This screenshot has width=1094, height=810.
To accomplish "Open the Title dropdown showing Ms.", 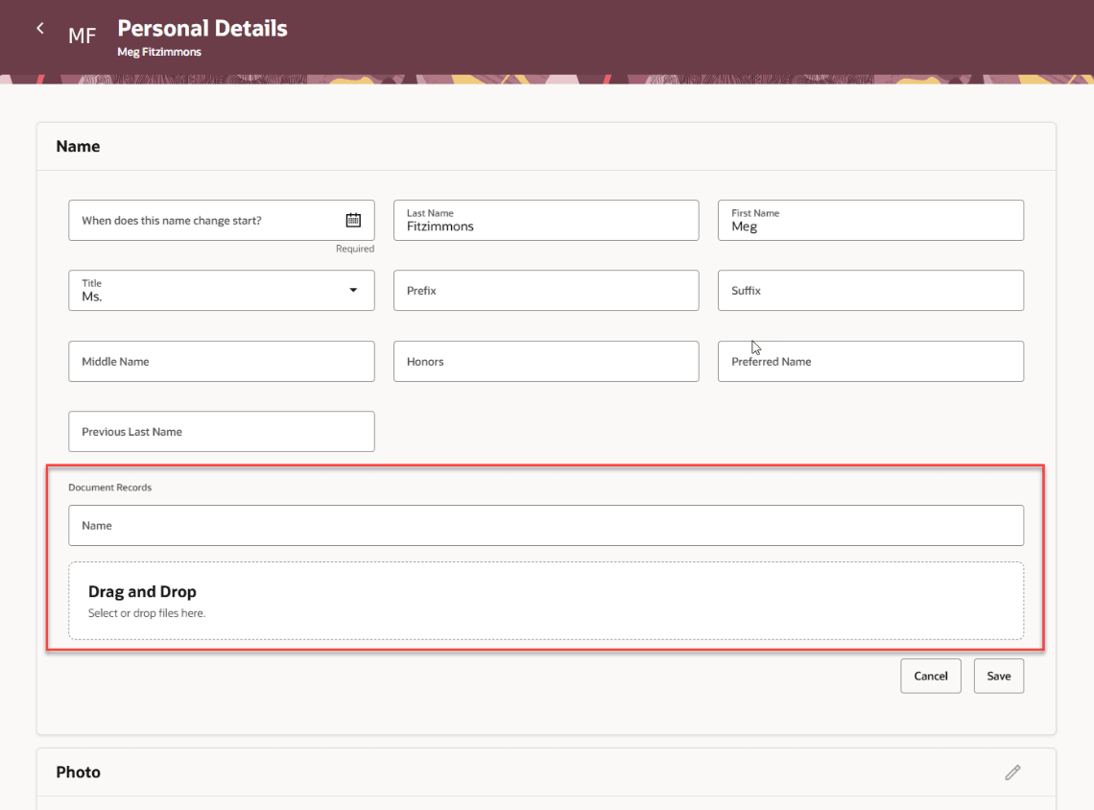I will pyautogui.click(x=354, y=290).
